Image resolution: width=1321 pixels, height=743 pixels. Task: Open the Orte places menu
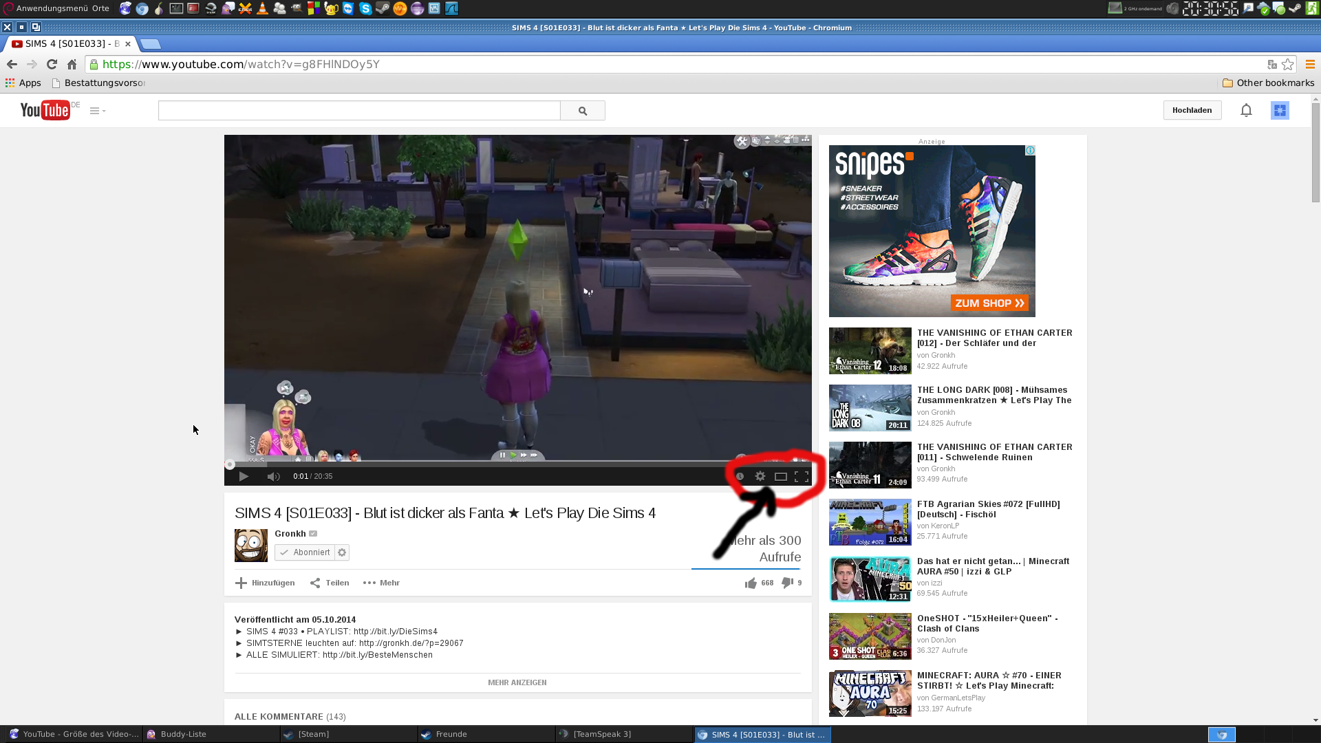click(x=100, y=8)
